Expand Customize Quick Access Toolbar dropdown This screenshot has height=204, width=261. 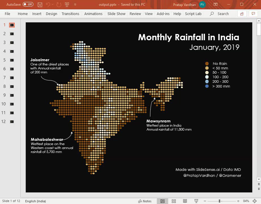75,5
